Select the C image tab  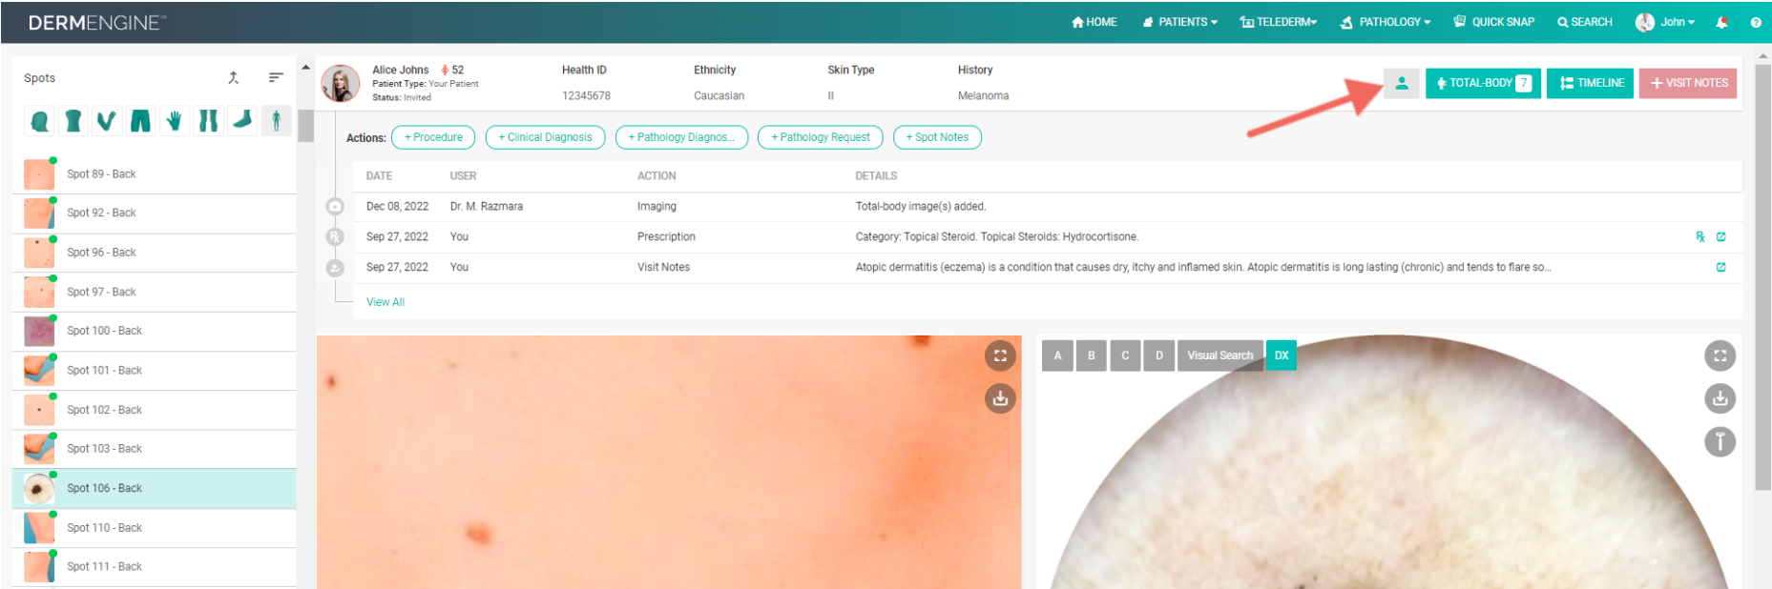(x=1125, y=355)
